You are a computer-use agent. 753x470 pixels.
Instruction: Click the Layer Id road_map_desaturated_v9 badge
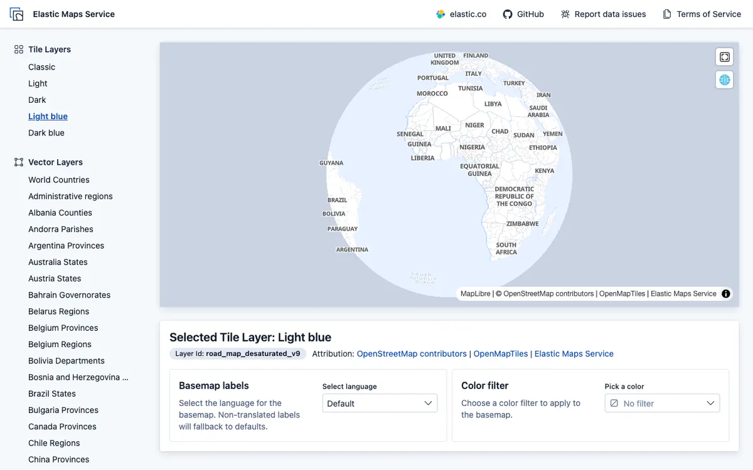[x=238, y=353]
